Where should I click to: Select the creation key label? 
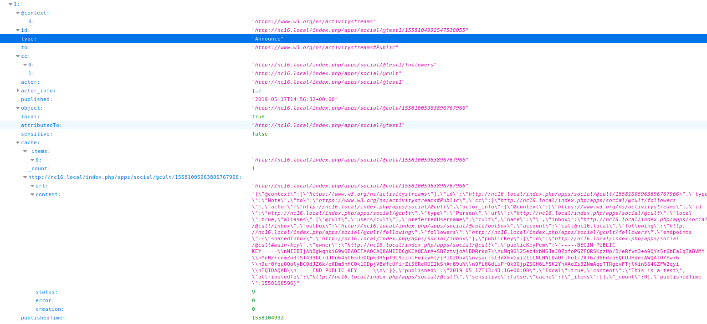pos(50,309)
